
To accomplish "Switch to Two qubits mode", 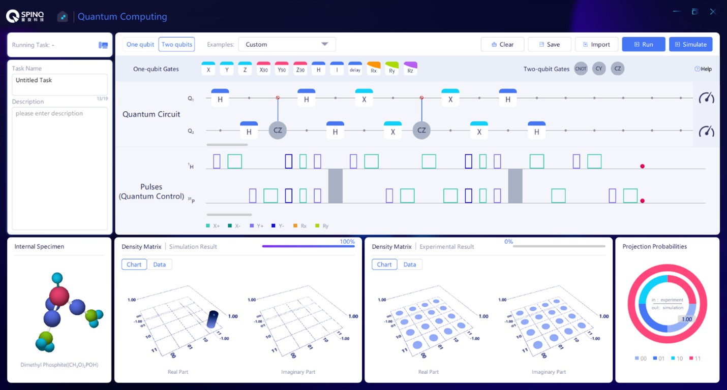I will pos(177,45).
